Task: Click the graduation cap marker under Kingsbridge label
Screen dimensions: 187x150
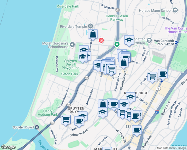Action: (x=130, y=97)
